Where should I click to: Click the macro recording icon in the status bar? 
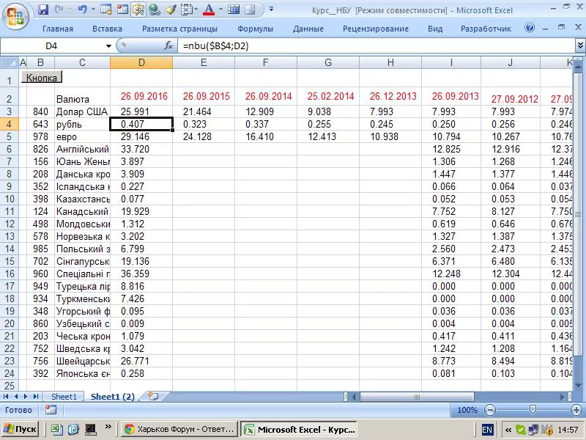[51, 410]
